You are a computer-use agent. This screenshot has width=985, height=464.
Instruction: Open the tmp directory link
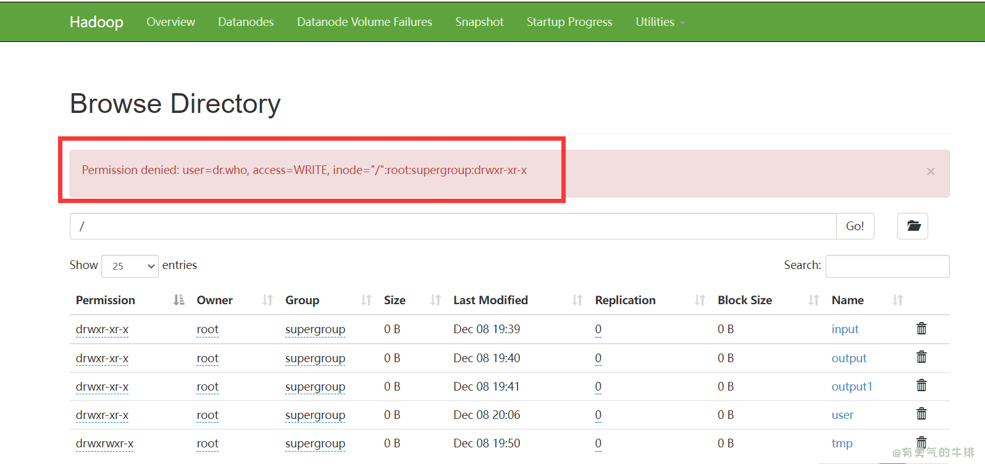point(842,444)
